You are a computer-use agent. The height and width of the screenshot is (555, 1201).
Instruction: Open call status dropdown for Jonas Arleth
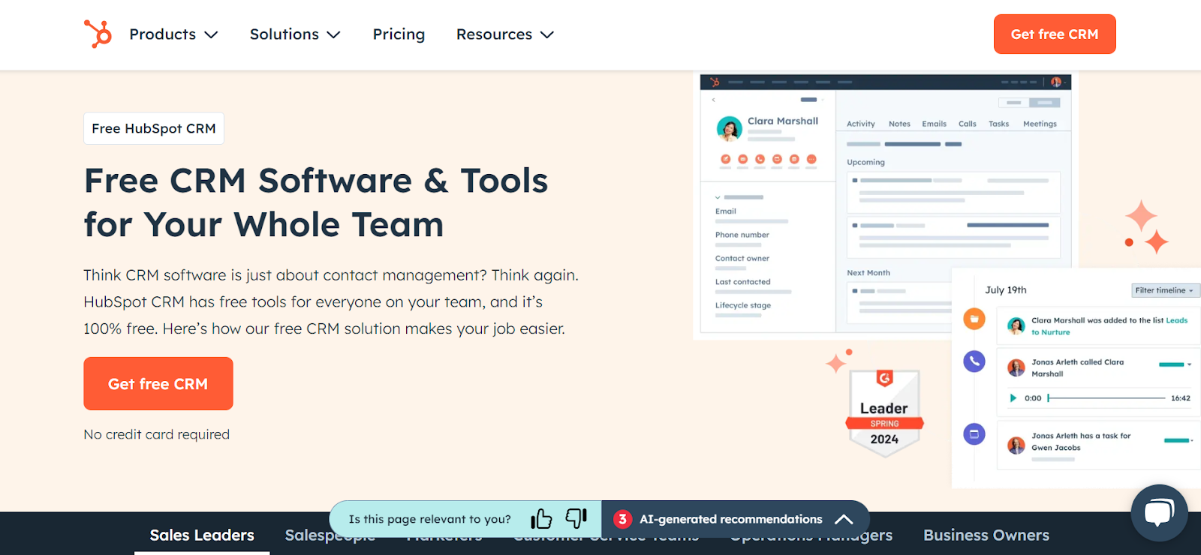point(1175,364)
